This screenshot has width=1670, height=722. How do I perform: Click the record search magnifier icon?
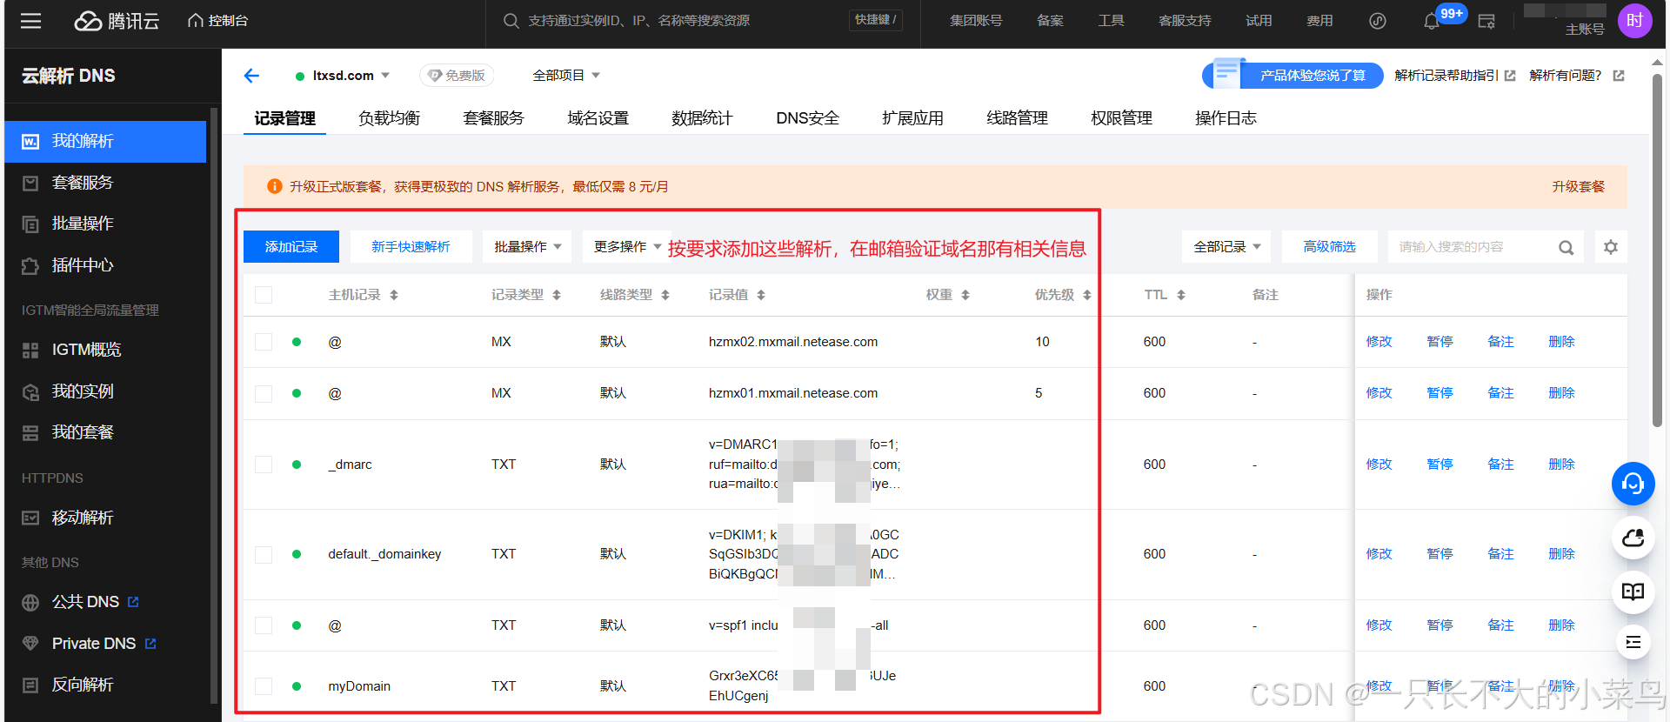(x=1566, y=248)
